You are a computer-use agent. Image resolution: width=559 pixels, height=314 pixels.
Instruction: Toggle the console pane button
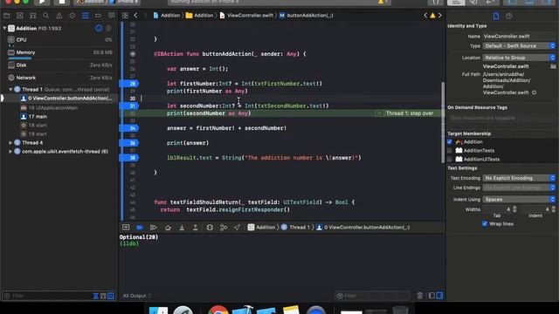coord(440,296)
